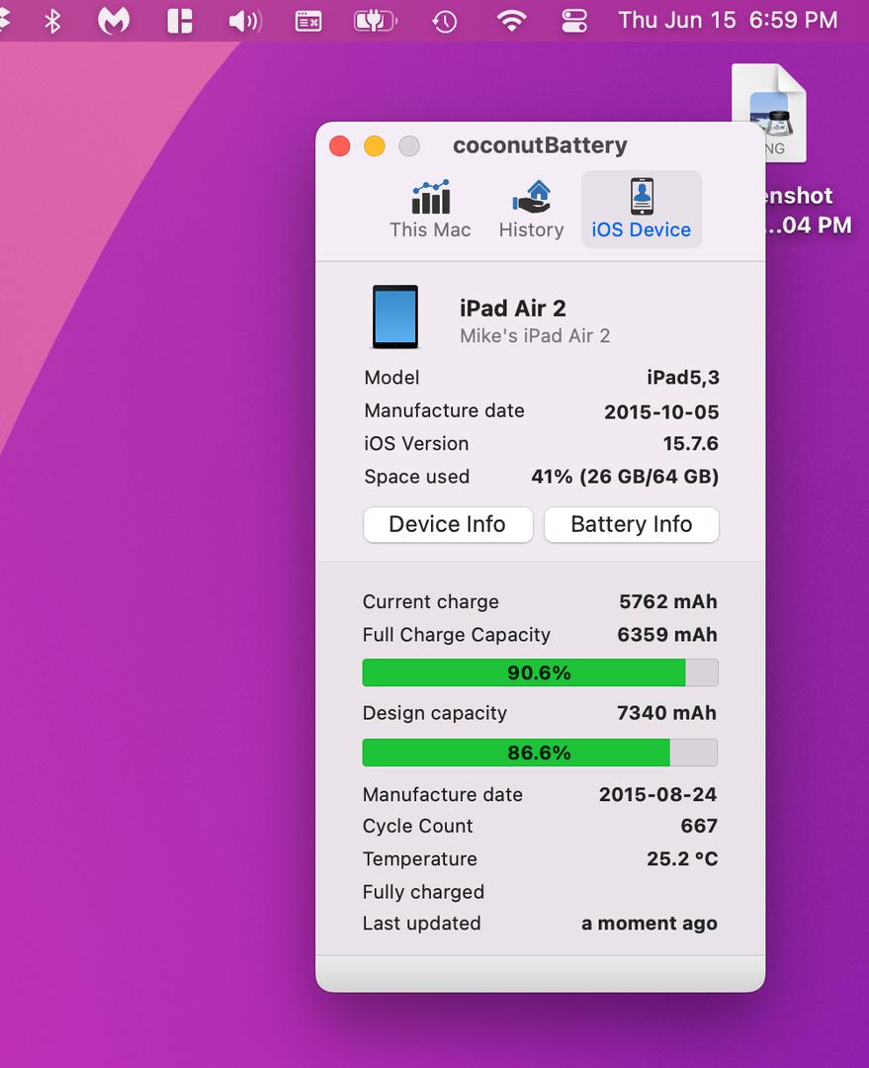Click the coconutBattery window title

coord(540,145)
